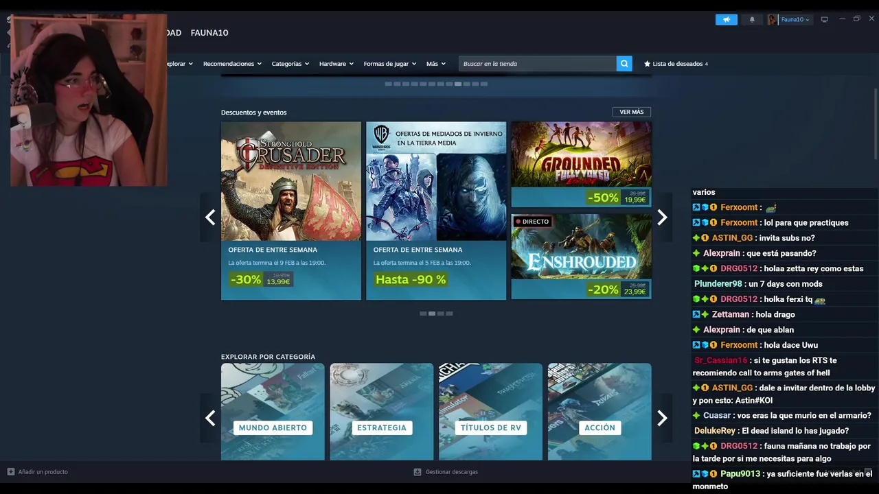Click username ASTIN_GG in 'invita subs no?'

(x=732, y=238)
